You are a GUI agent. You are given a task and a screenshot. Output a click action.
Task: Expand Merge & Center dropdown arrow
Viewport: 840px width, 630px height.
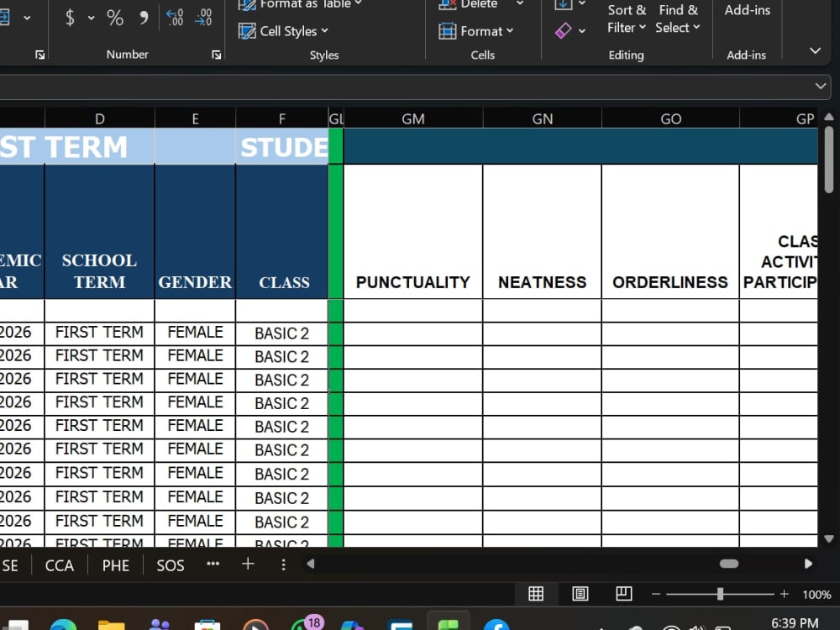(x=27, y=18)
